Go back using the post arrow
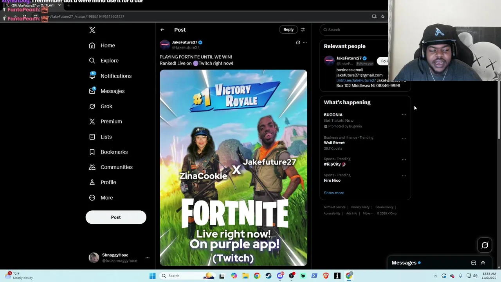501x282 pixels. [162, 30]
